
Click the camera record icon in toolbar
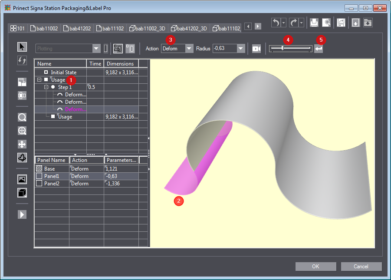tap(256, 49)
